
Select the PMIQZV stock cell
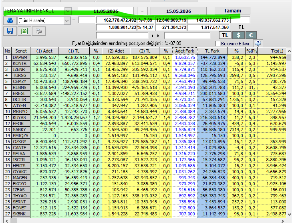click(21, 136)
